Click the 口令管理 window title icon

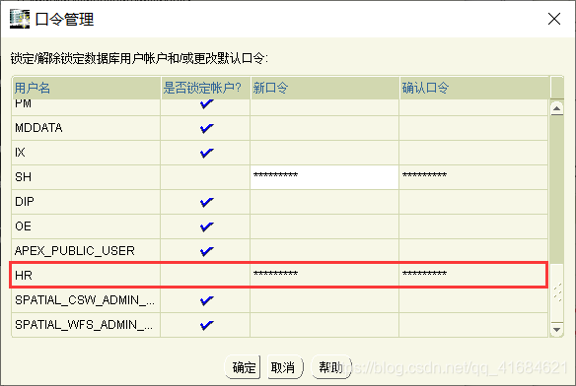pyautogui.click(x=20, y=19)
